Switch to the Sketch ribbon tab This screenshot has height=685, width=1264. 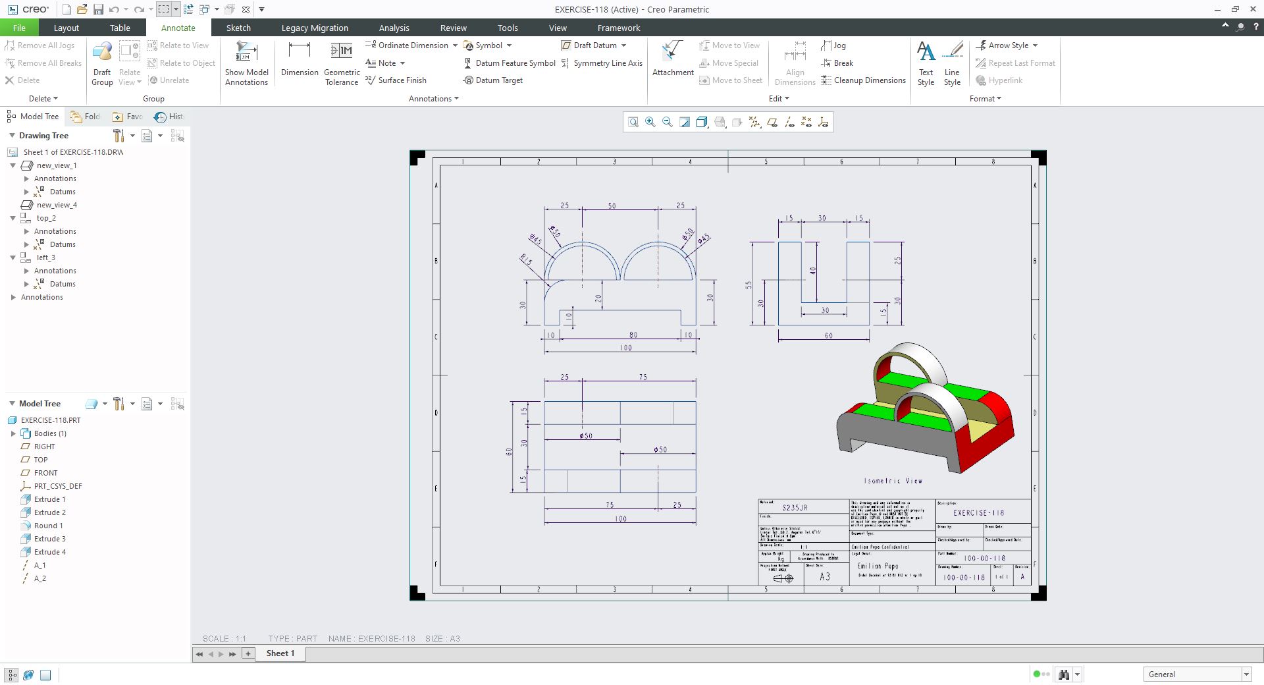tap(238, 28)
